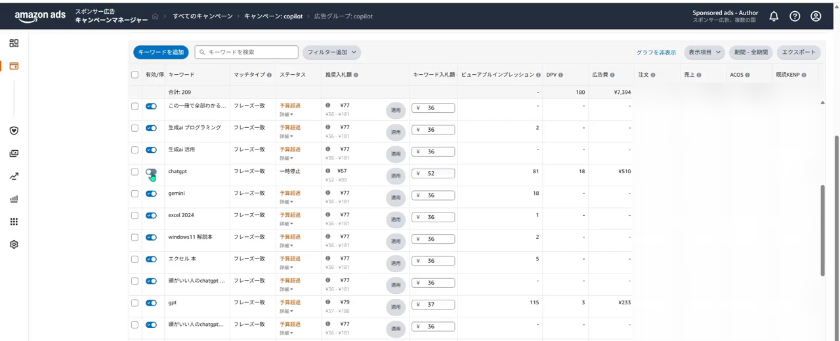Toggle the chatgpt keyword enable switch

[x=152, y=172]
